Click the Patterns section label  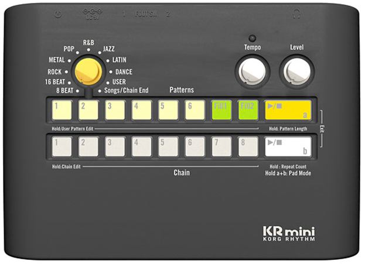[182, 90]
